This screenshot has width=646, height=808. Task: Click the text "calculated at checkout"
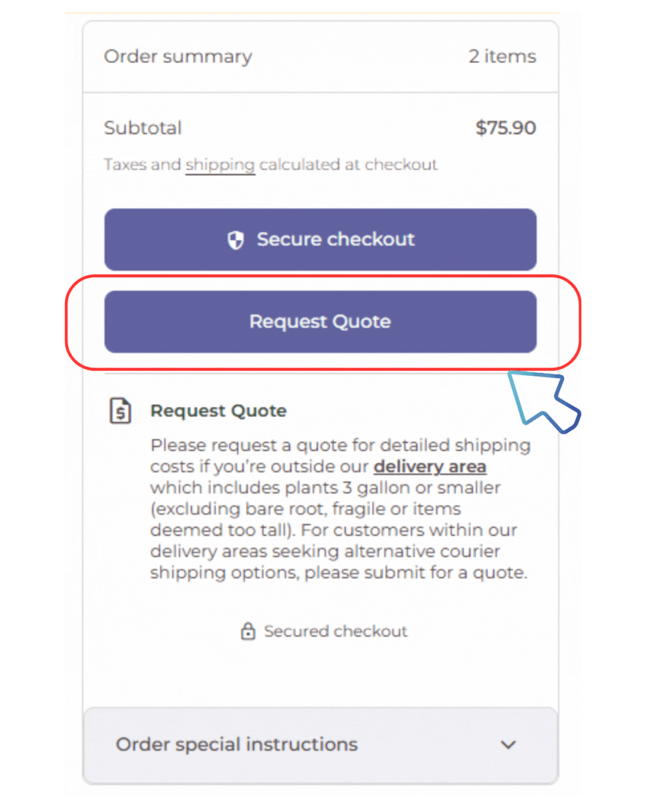pos(348,165)
